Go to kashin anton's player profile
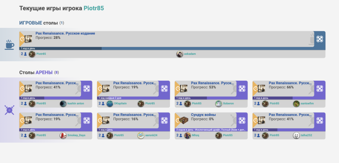The width and height of the screenshot is (339, 163). (76, 103)
